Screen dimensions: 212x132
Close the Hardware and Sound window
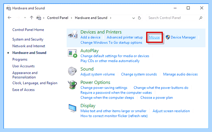[x=202, y=8]
